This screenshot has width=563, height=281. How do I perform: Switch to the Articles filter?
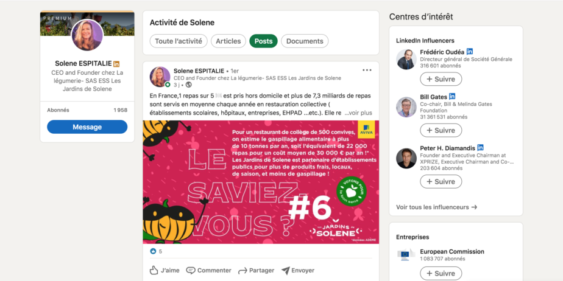228,41
